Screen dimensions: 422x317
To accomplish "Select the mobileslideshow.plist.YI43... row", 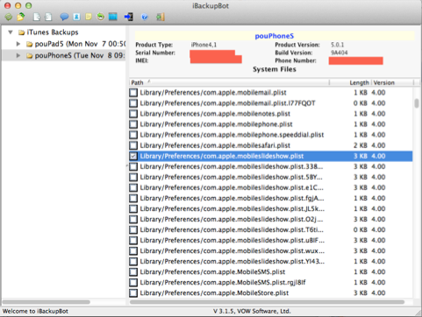I will 271,262.
